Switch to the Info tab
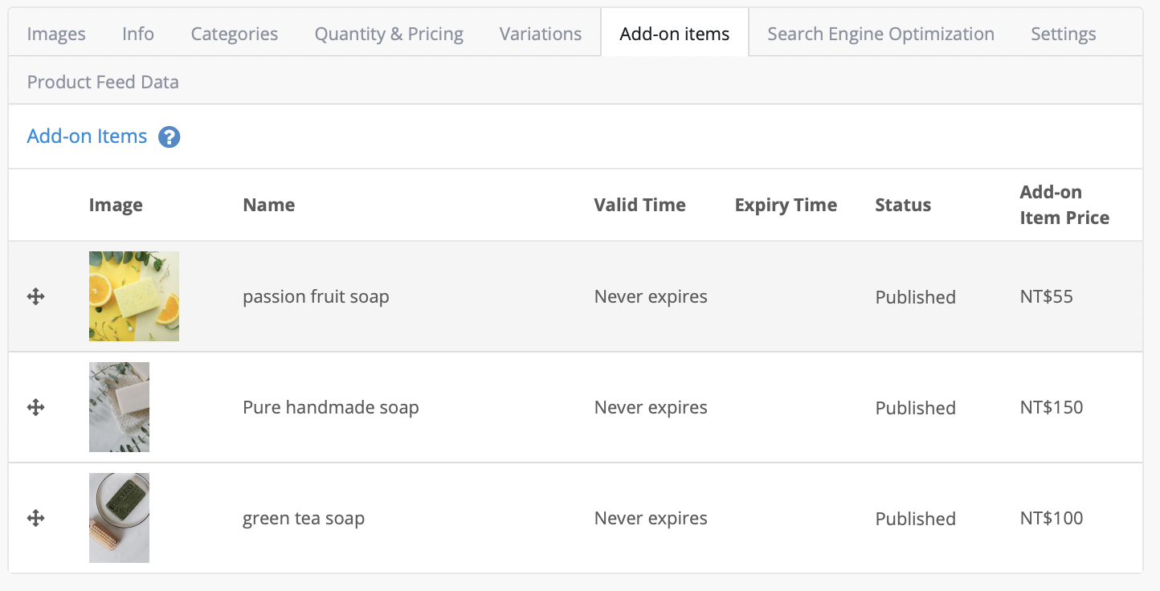This screenshot has height=591, width=1160. tap(138, 34)
